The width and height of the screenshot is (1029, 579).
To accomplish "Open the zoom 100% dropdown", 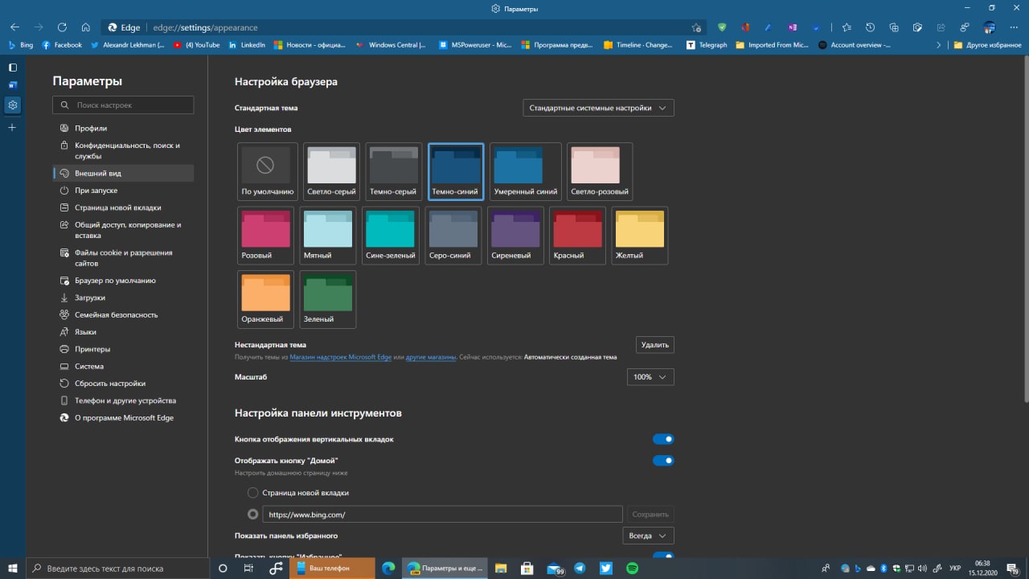I will [x=650, y=376].
